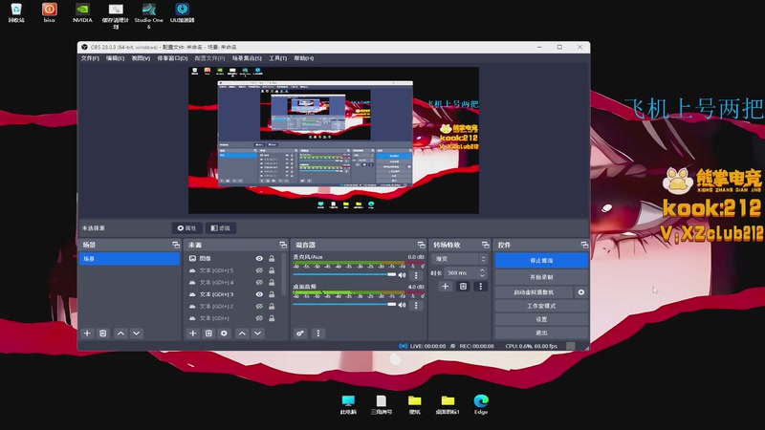The height and width of the screenshot is (430, 765).
Task: Click the blue stop streaming button
Action: point(541,260)
